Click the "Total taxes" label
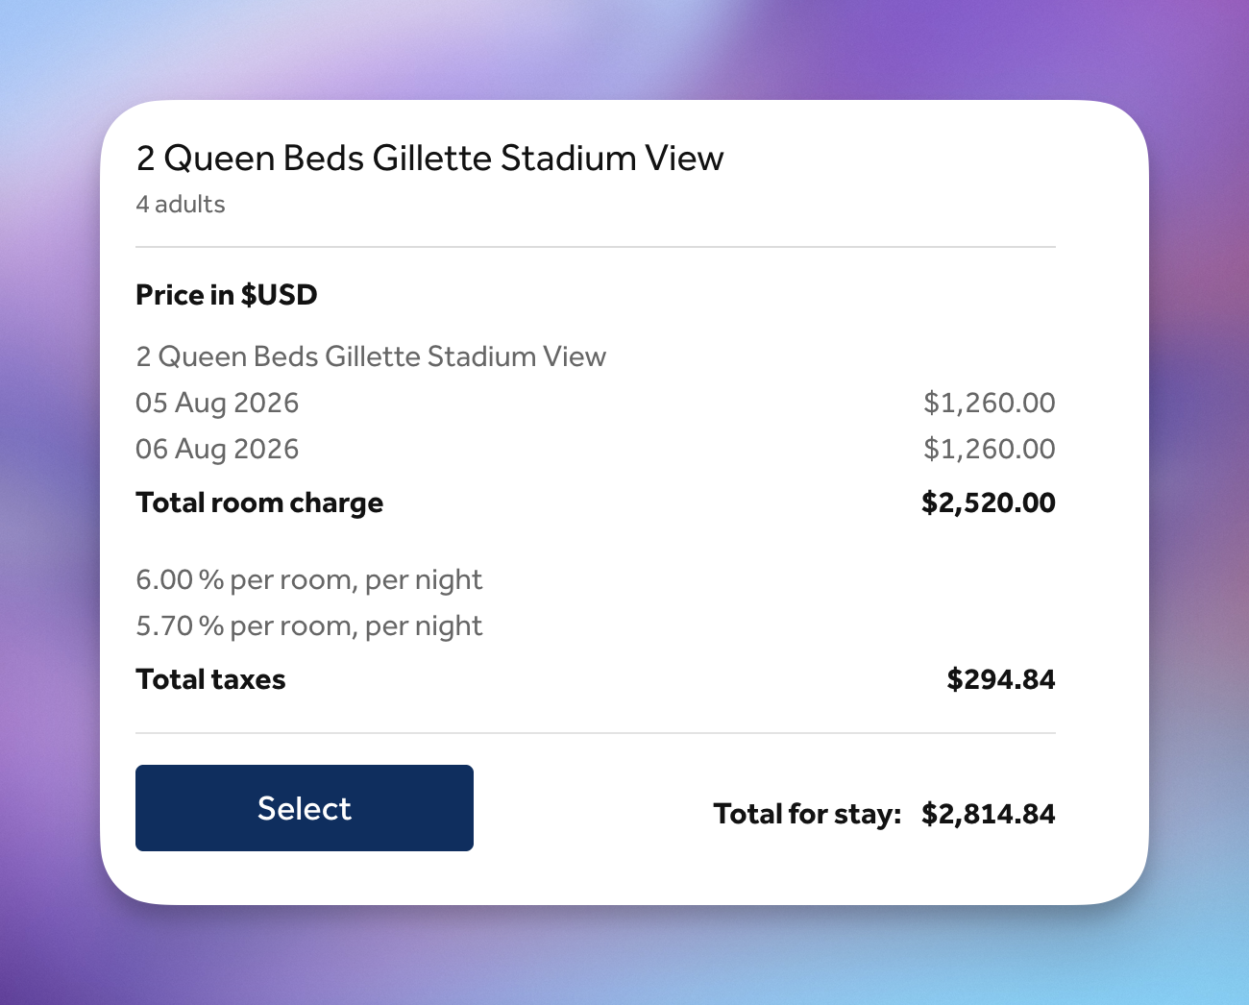This screenshot has height=1005, width=1249. tap(210, 680)
